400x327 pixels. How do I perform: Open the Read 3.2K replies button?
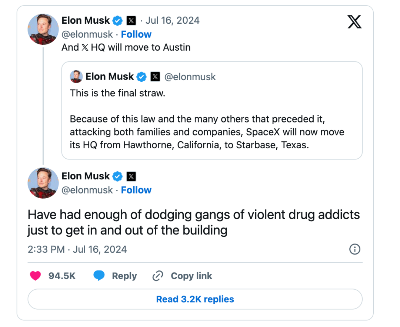pyautogui.click(x=195, y=299)
